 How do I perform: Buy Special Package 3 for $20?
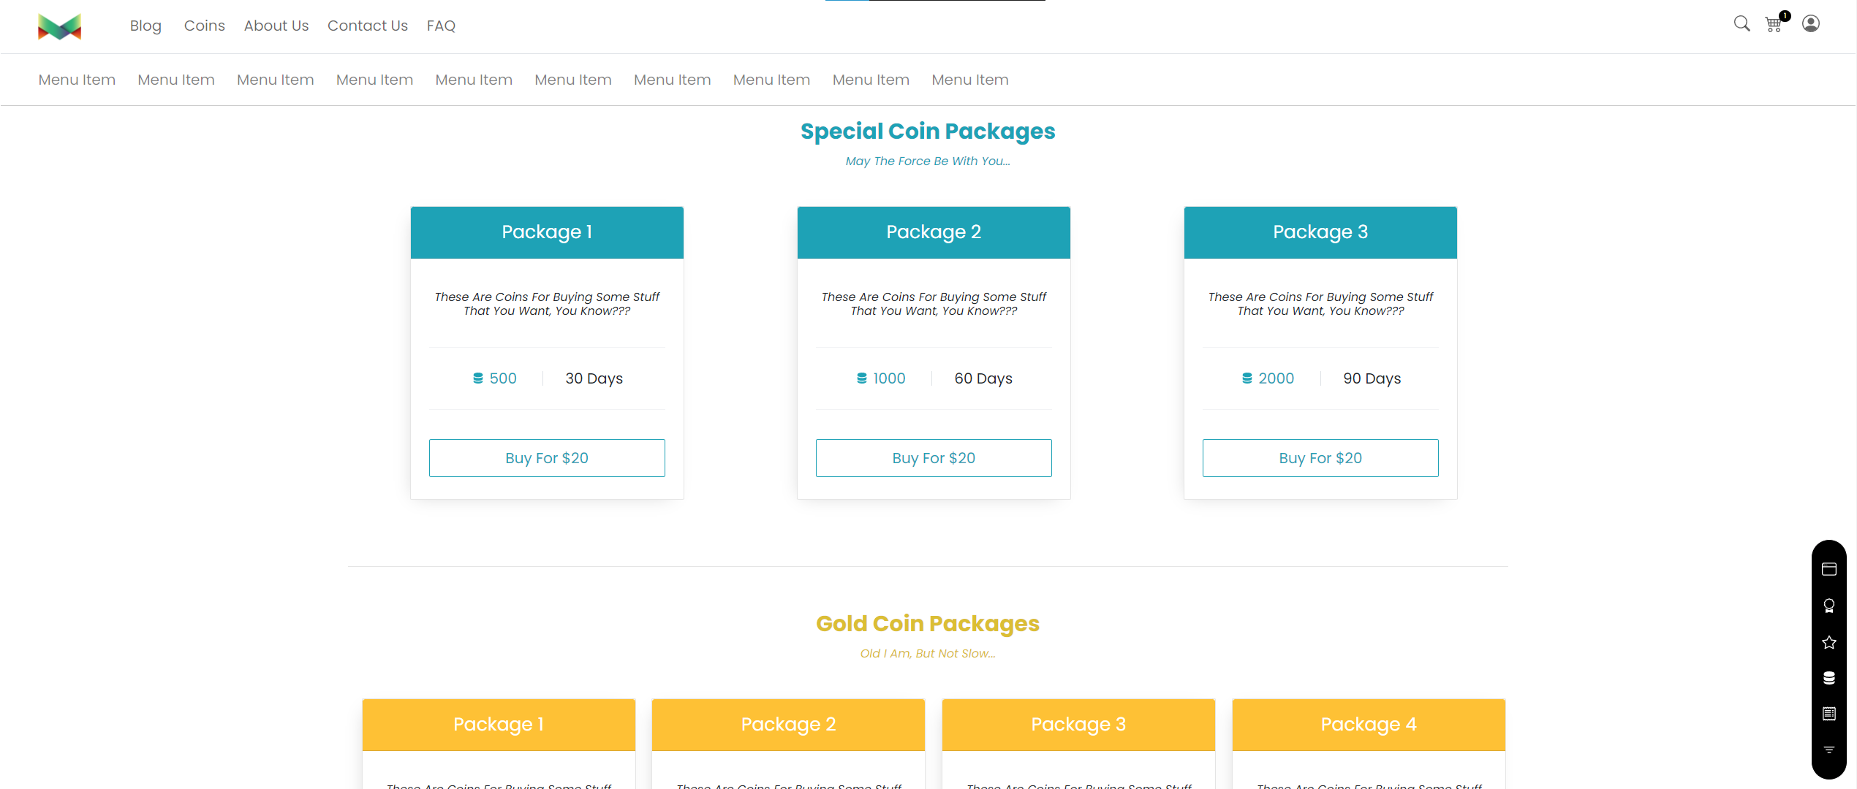[1320, 458]
